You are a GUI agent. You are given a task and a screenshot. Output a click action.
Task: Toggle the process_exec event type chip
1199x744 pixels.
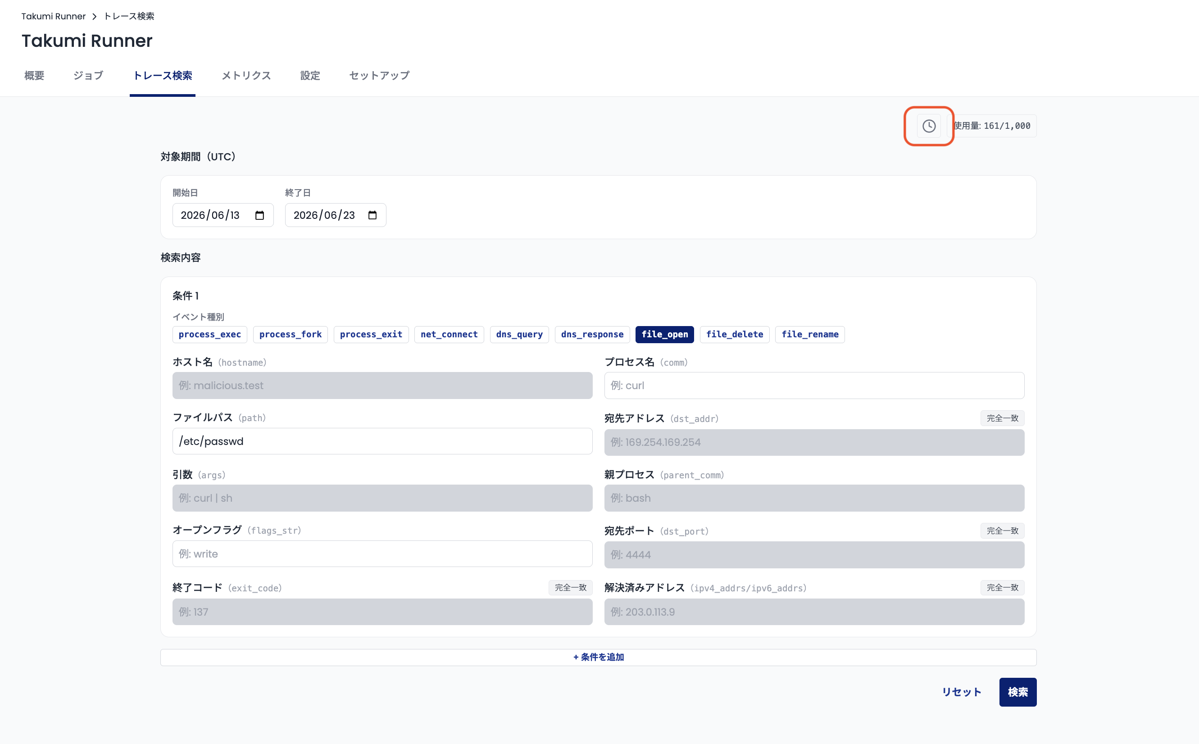[209, 334]
